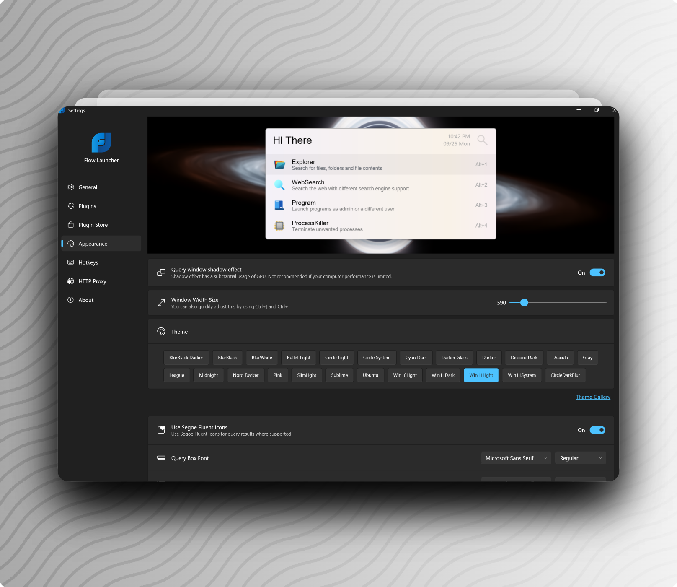This screenshot has height=587, width=677.
Task: Choose the Sublime theme
Action: [339, 375]
